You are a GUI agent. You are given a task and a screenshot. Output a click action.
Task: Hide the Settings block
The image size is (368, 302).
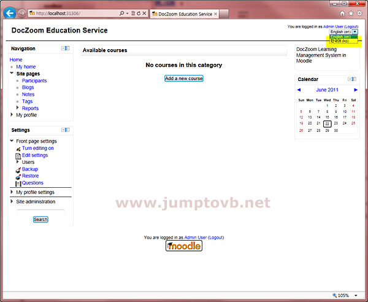tap(63, 130)
